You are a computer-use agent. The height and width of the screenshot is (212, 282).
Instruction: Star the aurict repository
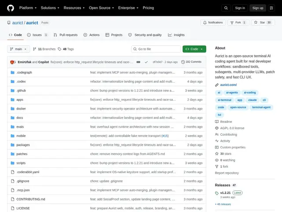(x=263, y=23)
